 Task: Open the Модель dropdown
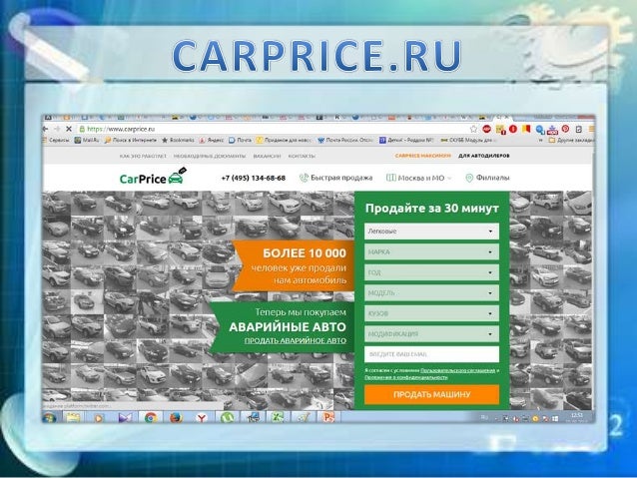click(x=431, y=292)
